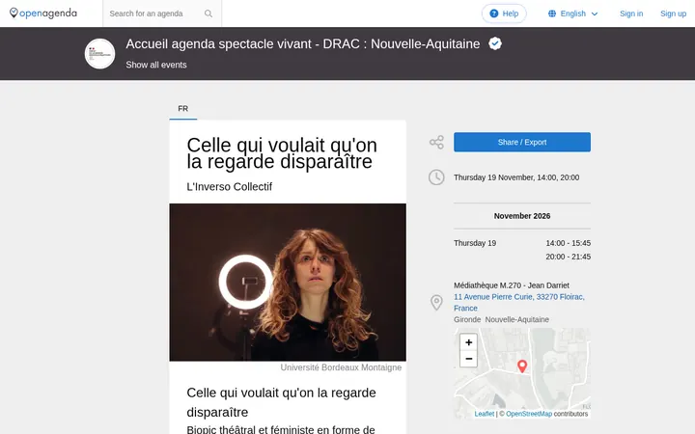Click Show all events link

click(156, 65)
